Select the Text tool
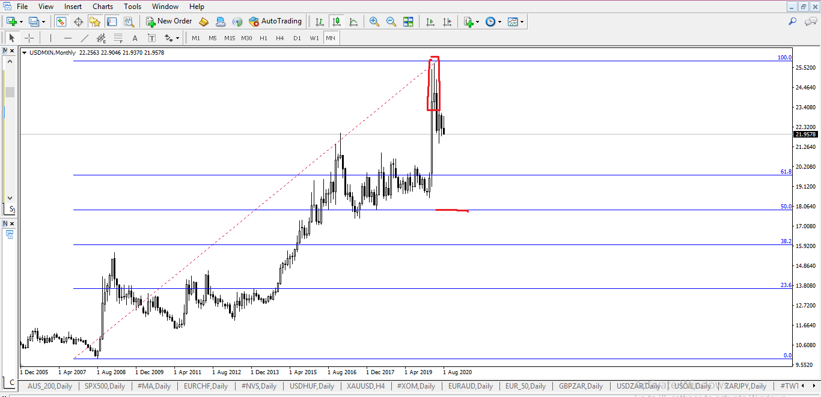 (135, 38)
